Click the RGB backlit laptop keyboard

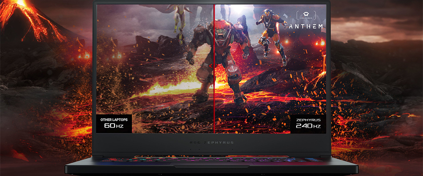pos(211,158)
